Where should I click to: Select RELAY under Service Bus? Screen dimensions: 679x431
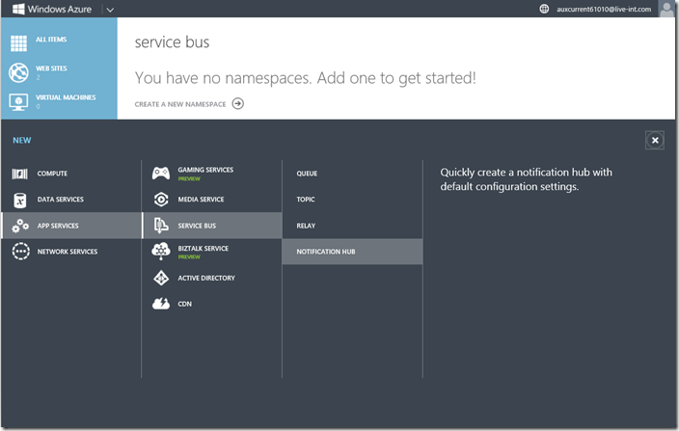[306, 226]
